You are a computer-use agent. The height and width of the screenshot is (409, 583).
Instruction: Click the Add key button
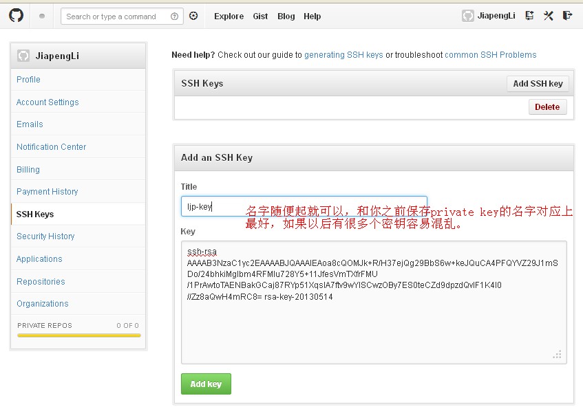206,384
